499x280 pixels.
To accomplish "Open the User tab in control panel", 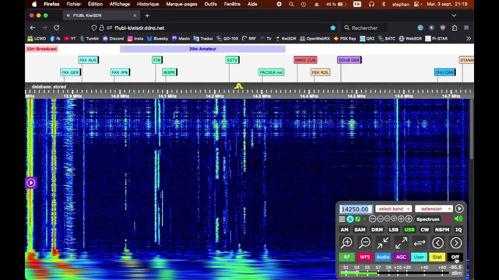I will (419, 257).
